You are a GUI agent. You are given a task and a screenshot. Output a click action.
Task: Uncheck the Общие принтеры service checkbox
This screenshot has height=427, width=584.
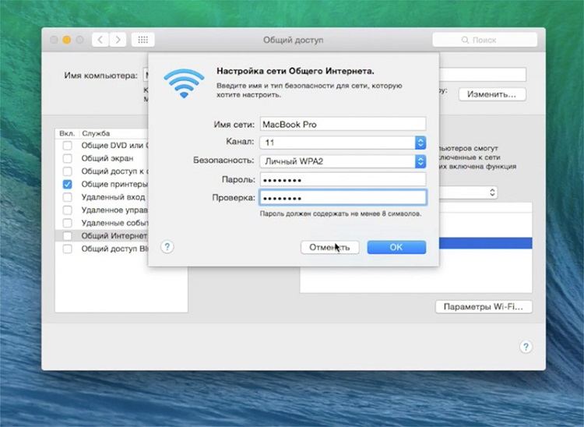[x=67, y=185]
